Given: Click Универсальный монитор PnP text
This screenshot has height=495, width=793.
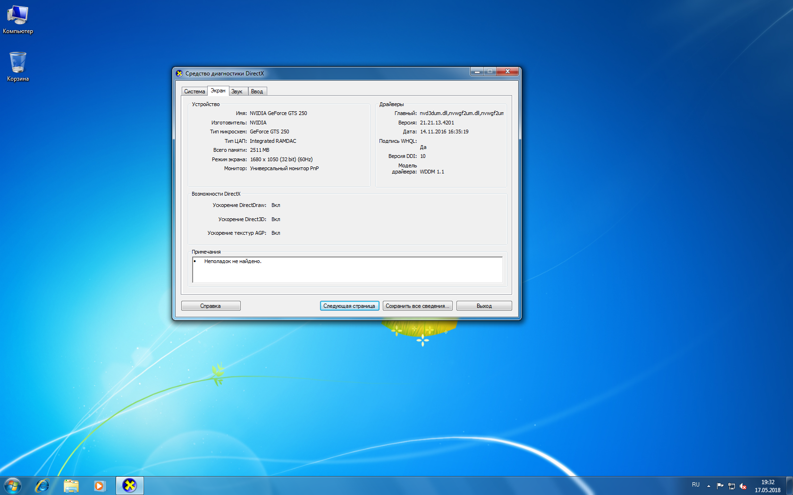Looking at the screenshot, I should (x=284, y=168).
